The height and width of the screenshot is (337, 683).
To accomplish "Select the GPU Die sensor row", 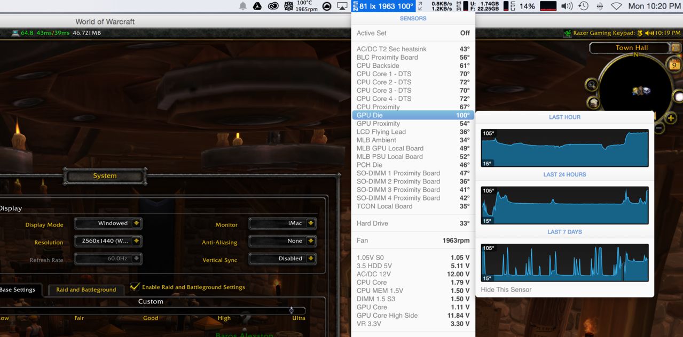I will 413,115.
